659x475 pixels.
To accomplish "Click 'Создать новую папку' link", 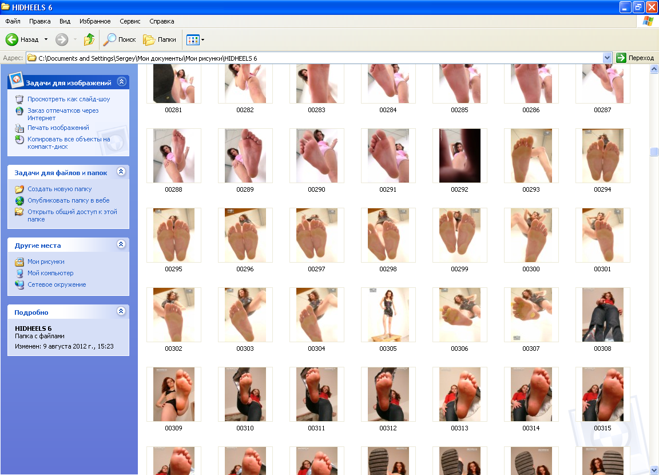I will (x=59, y=189).
